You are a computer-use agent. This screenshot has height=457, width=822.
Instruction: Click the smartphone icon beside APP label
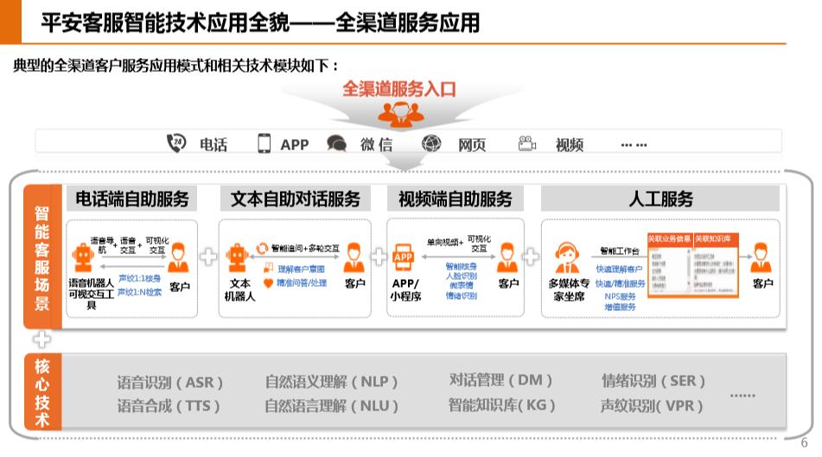click(x=264, y=143)
